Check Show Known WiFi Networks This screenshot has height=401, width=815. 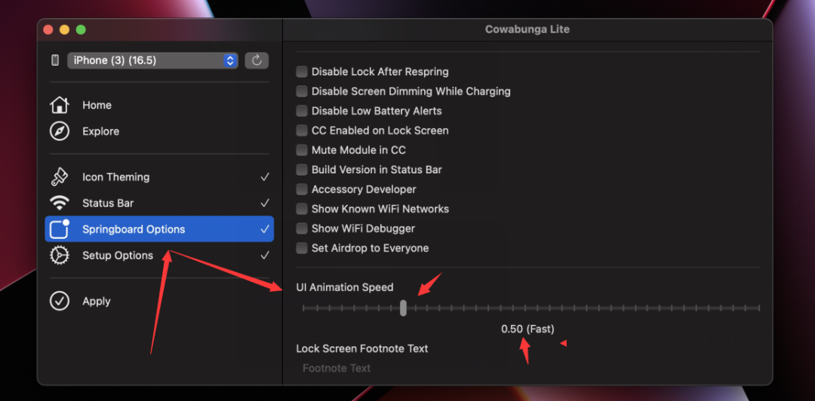pos(302,209)
